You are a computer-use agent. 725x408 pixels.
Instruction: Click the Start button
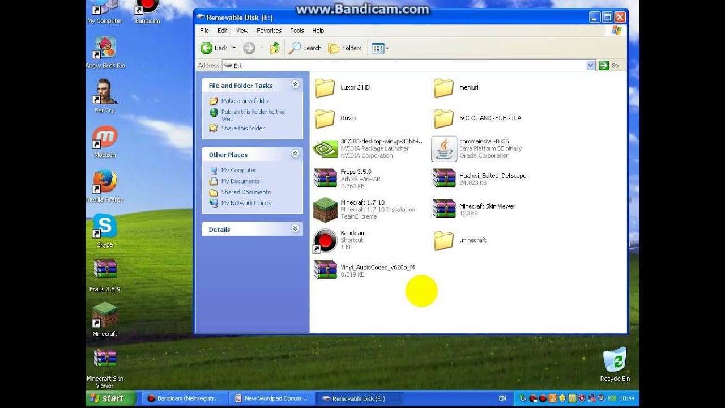(x=110, y=398)
